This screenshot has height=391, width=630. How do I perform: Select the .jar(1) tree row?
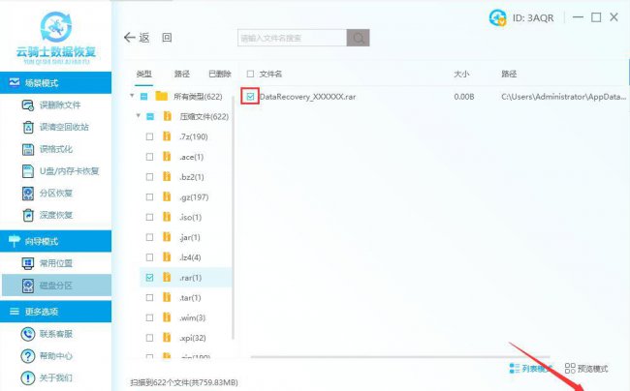pyautogui.click(x=186, y=237)
